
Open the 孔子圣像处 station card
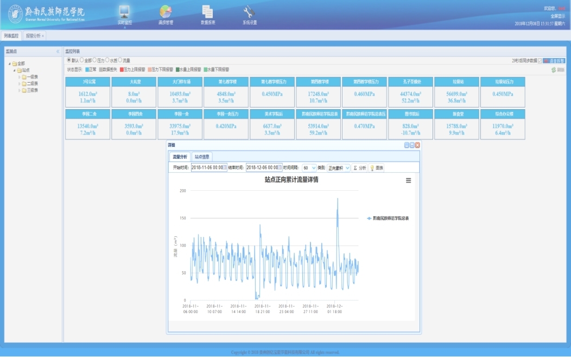tap(410, 92)
